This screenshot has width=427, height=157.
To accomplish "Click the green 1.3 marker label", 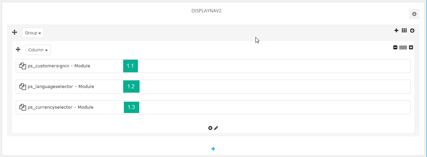I will pos(132,107).
